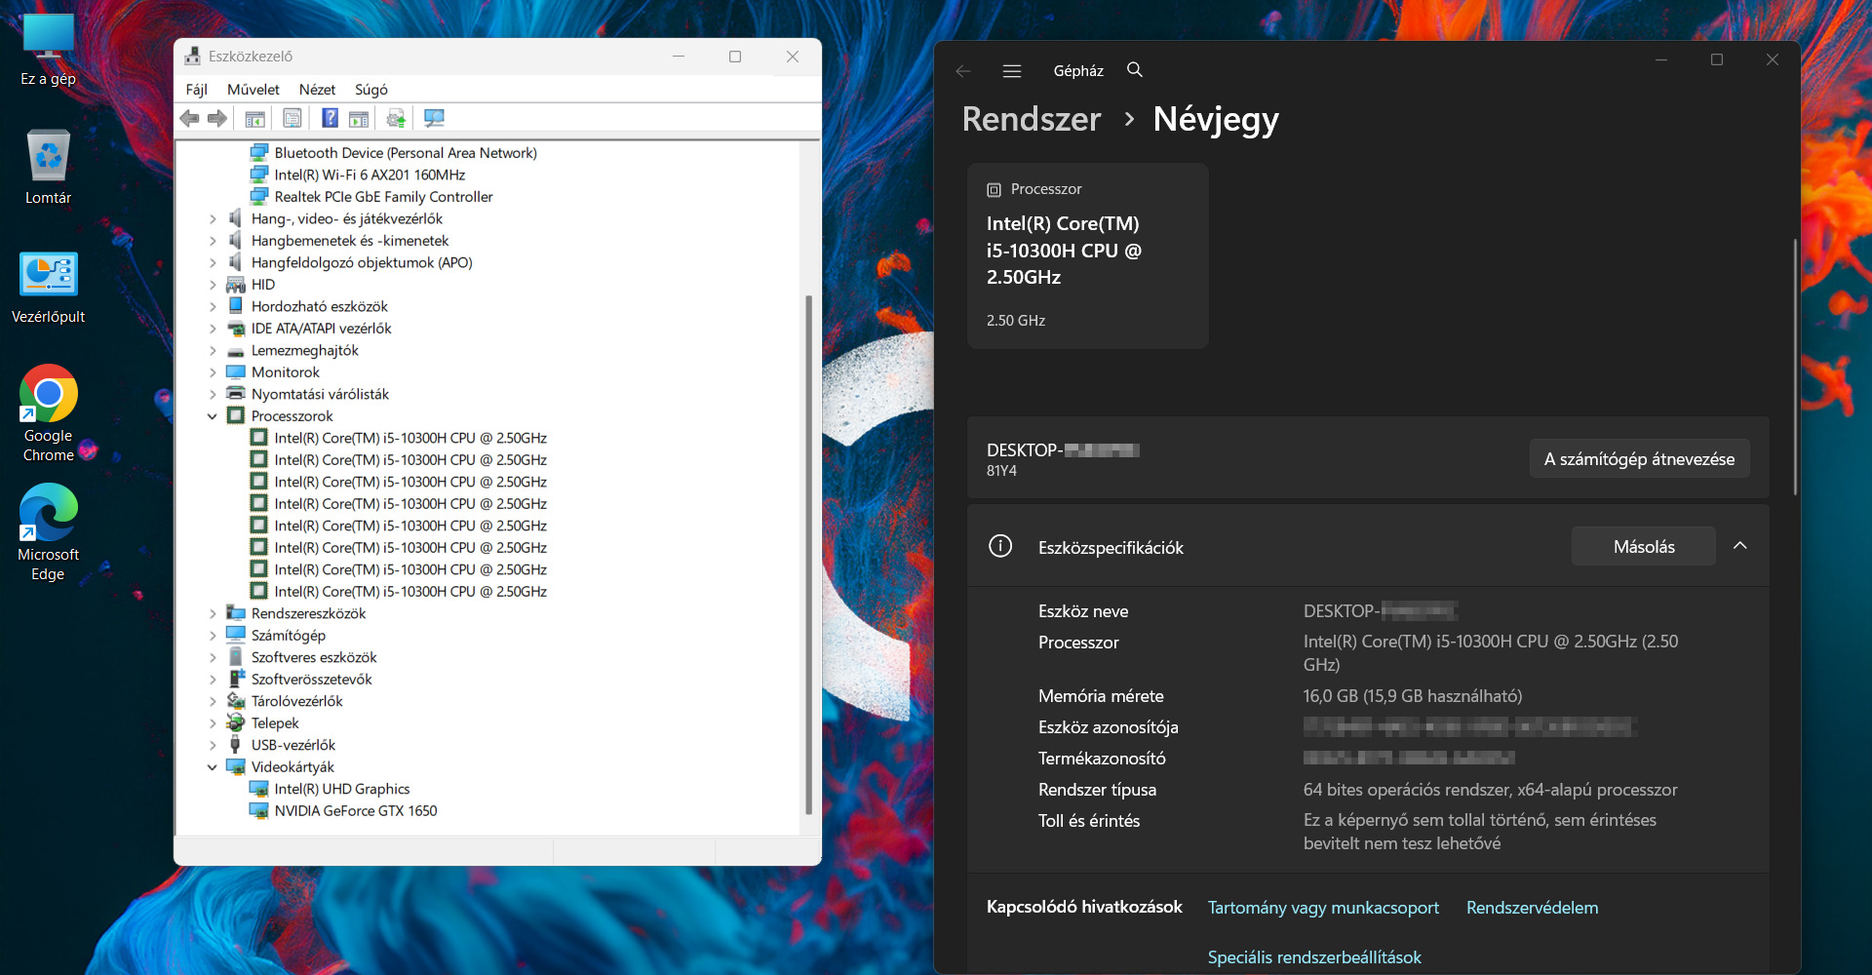Expand IDE ATA/ATAPI vezérlők node

[x=213, y=329]
